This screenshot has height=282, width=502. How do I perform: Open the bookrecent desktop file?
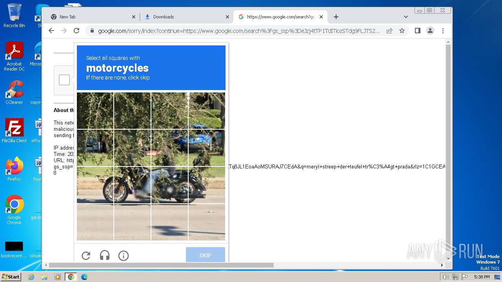point(14,250)
